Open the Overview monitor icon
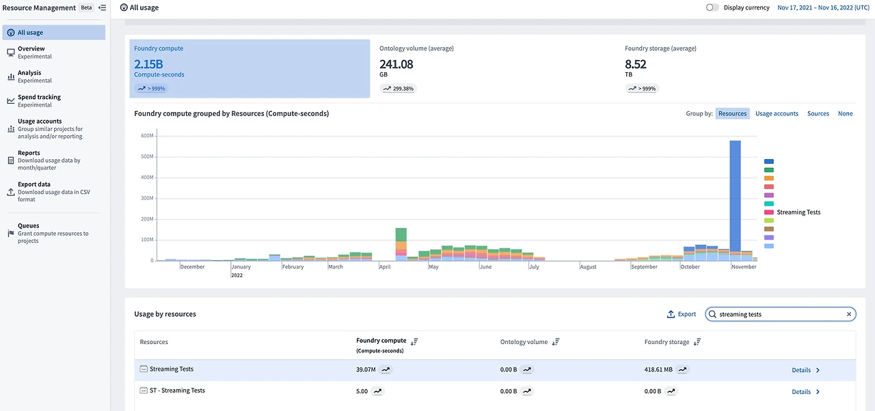Screen dimensions: 875x411 [x=11, y=53]
